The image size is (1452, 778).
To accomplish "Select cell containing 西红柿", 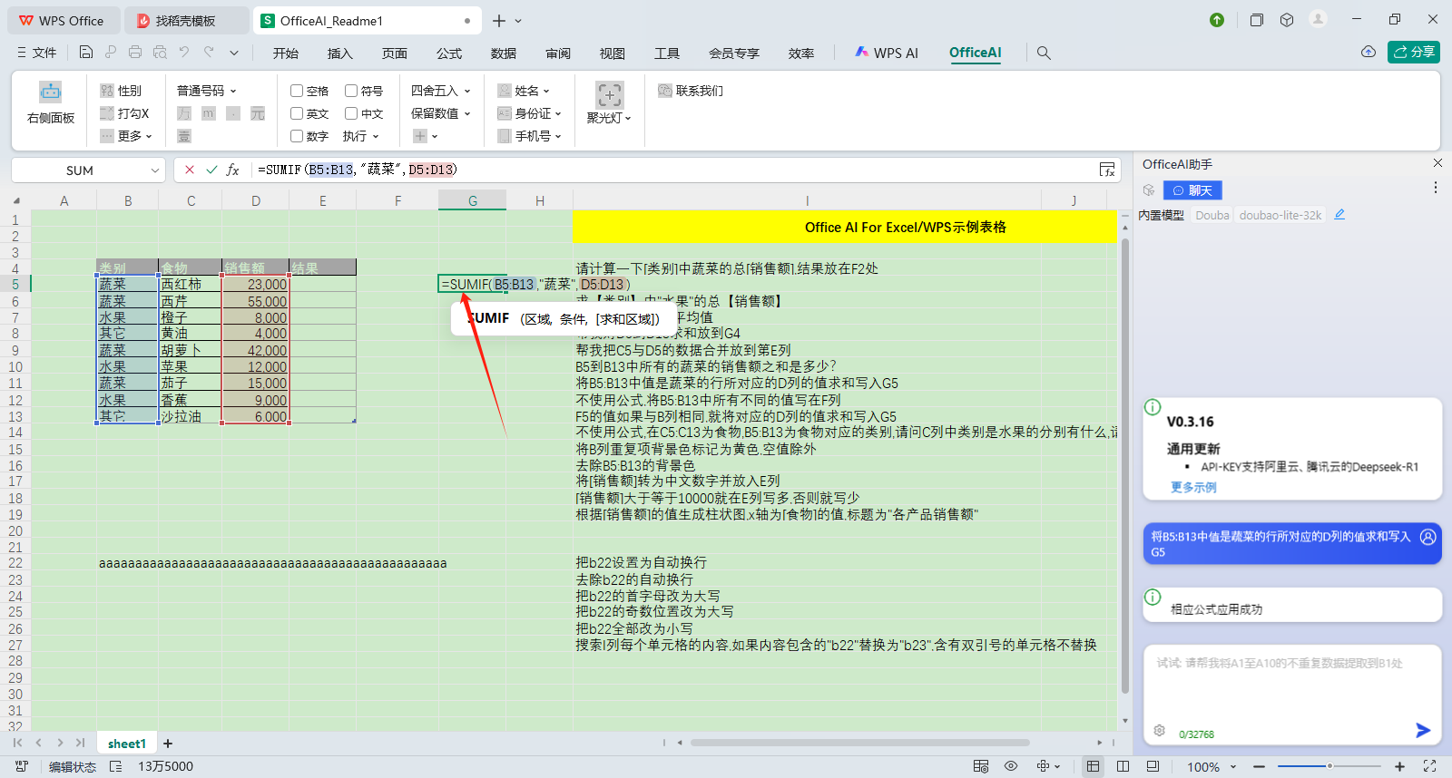I will tap(190, 285).
